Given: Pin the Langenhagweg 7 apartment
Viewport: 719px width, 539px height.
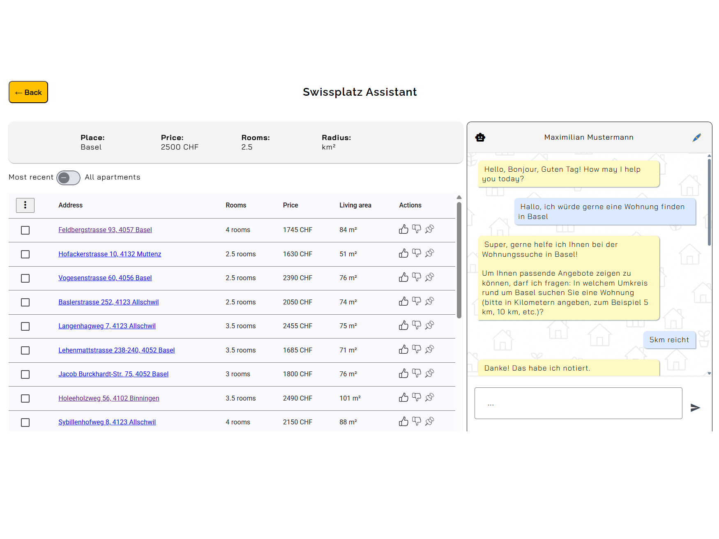Looking at the screenshot, I should (430, 325).
